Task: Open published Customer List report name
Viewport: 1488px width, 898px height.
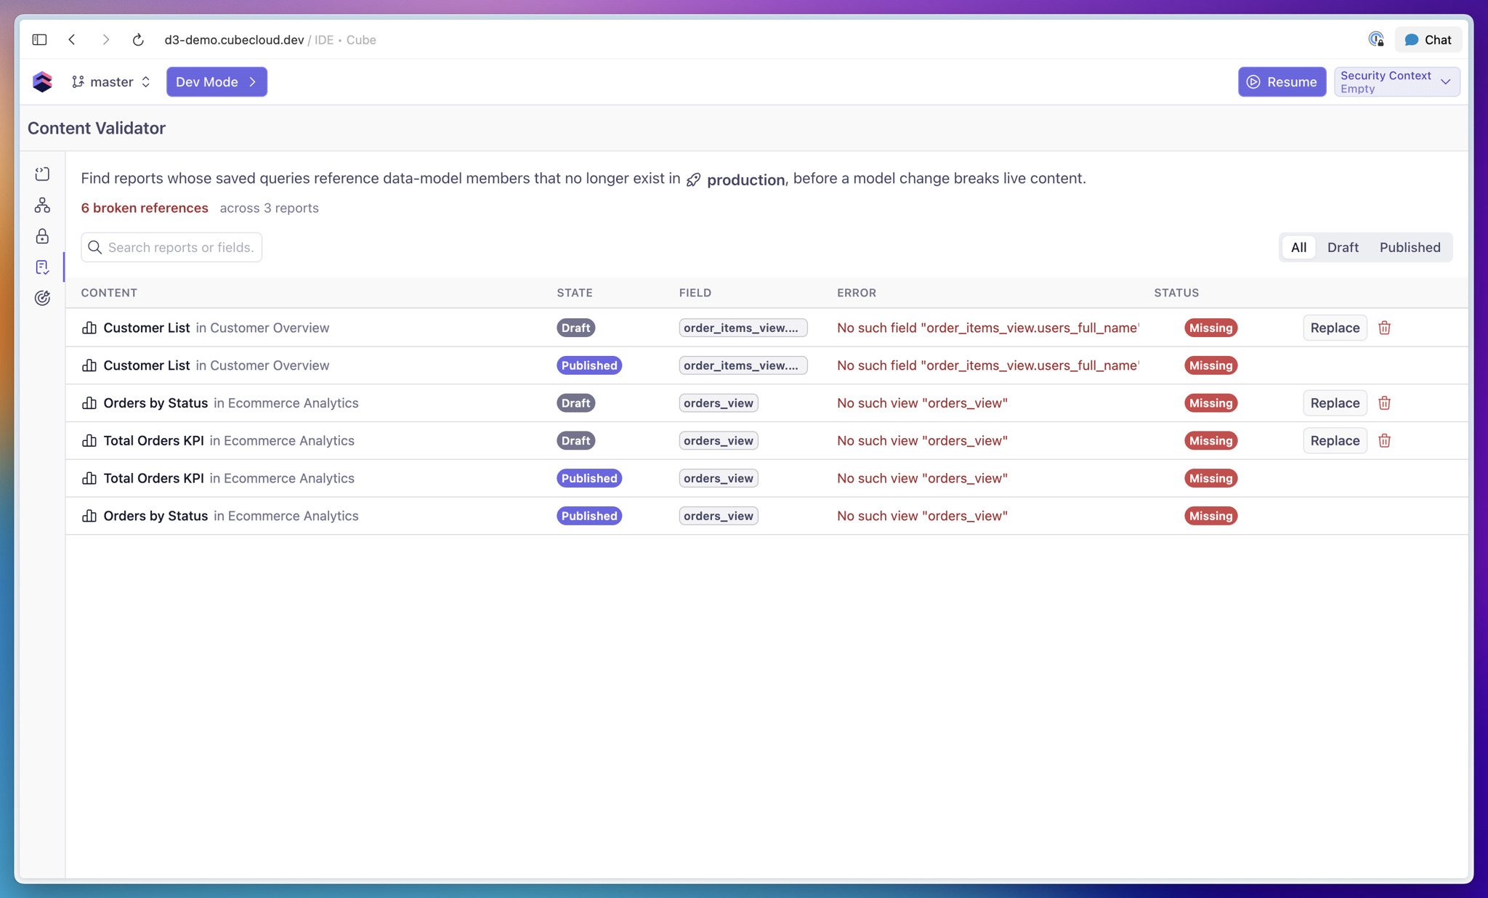Action: [x=147, y=365]
